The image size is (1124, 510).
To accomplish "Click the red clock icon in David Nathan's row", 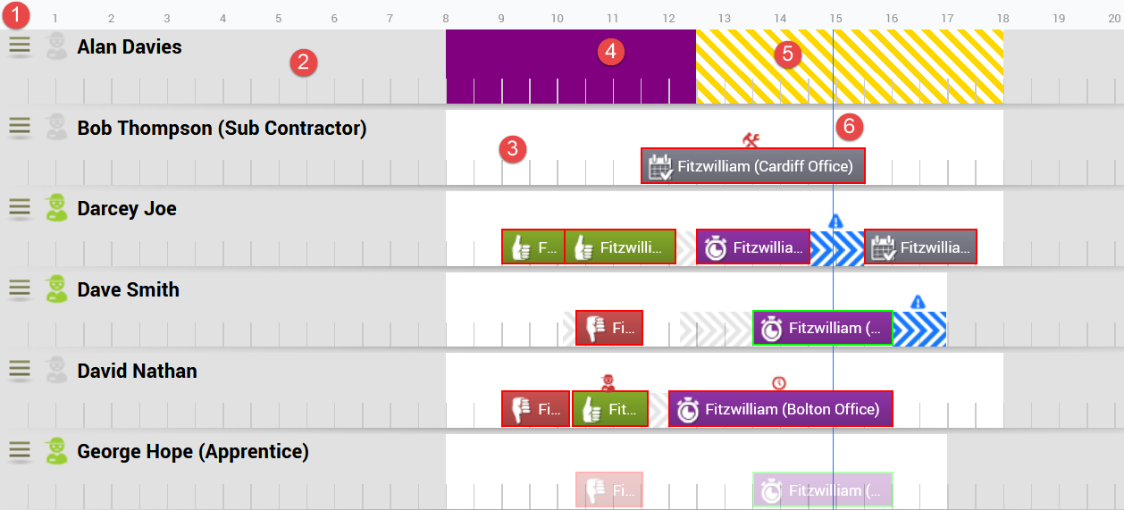I will [x=779, y=383].
